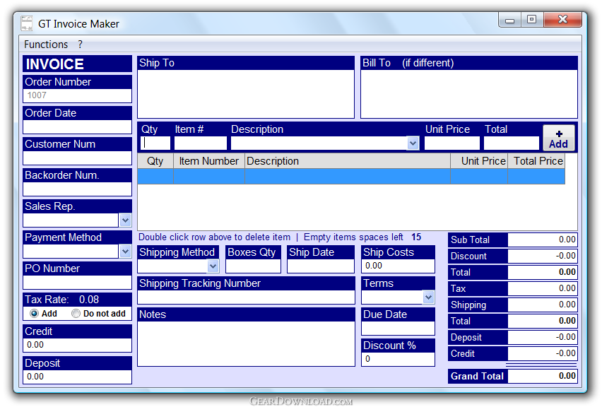
Task: Click the GT Invoice Maker title bar icon
Action: 26,23
